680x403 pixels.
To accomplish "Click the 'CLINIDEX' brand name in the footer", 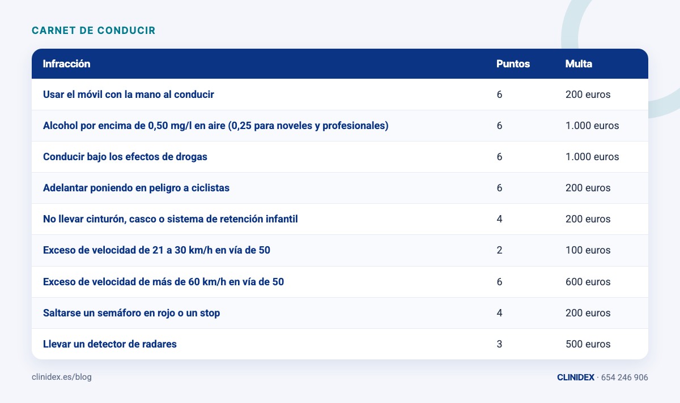I will click(x=576, y=378).
